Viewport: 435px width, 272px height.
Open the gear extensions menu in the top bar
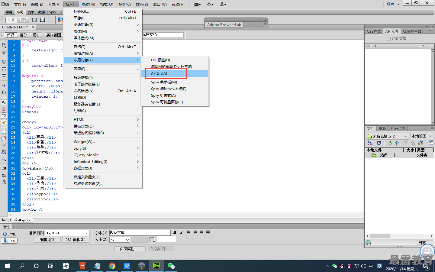coord(210,4)
